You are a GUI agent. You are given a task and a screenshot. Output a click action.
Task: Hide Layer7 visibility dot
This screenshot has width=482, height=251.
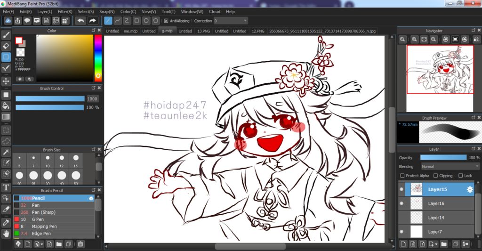tap(402, 232)
